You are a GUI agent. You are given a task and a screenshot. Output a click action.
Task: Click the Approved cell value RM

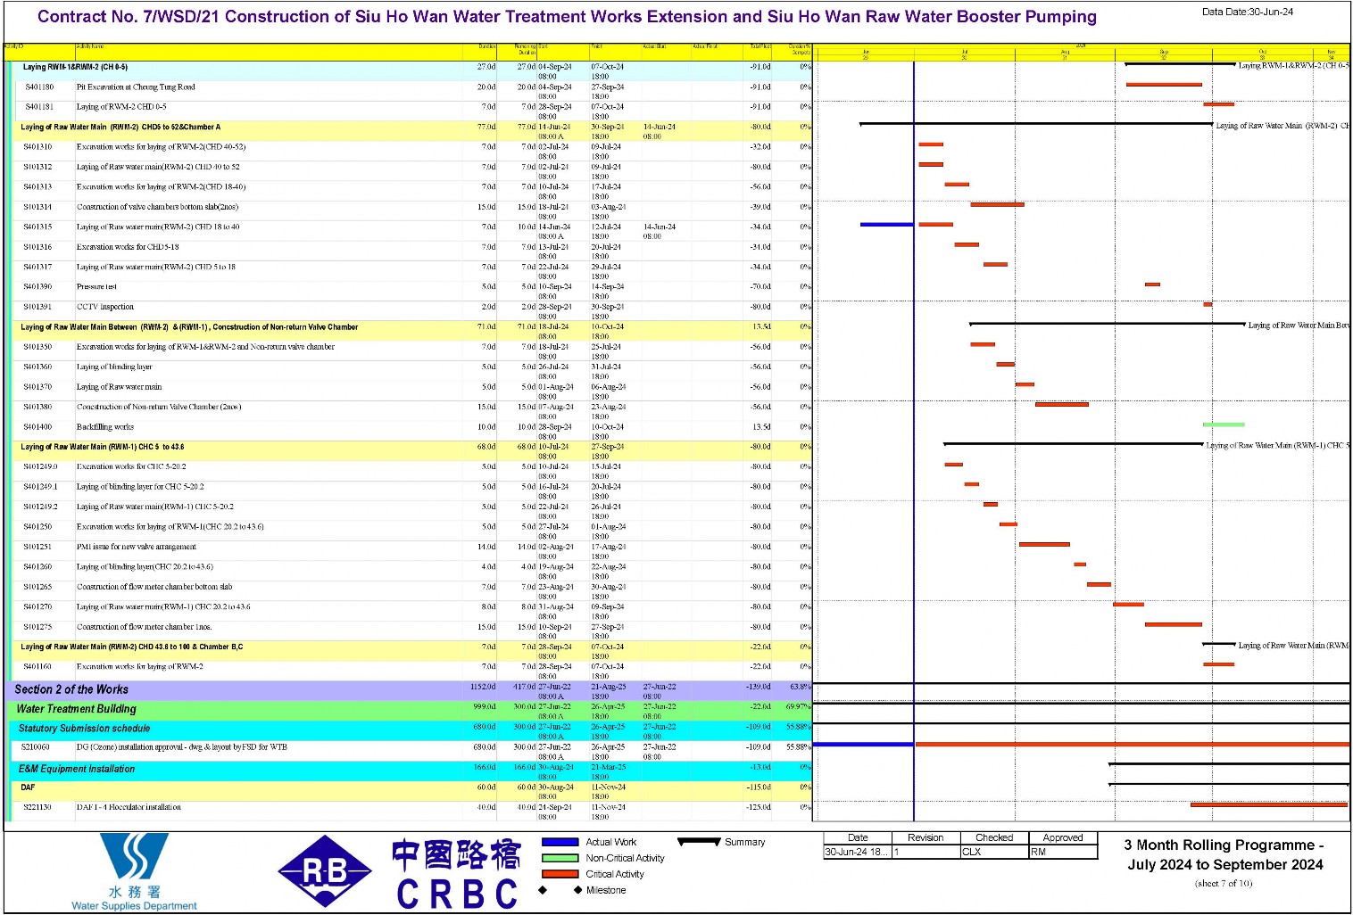point(1038,852)
